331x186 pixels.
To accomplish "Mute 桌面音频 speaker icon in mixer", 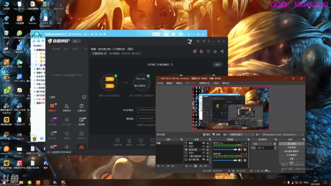I will tap(240, 160).
